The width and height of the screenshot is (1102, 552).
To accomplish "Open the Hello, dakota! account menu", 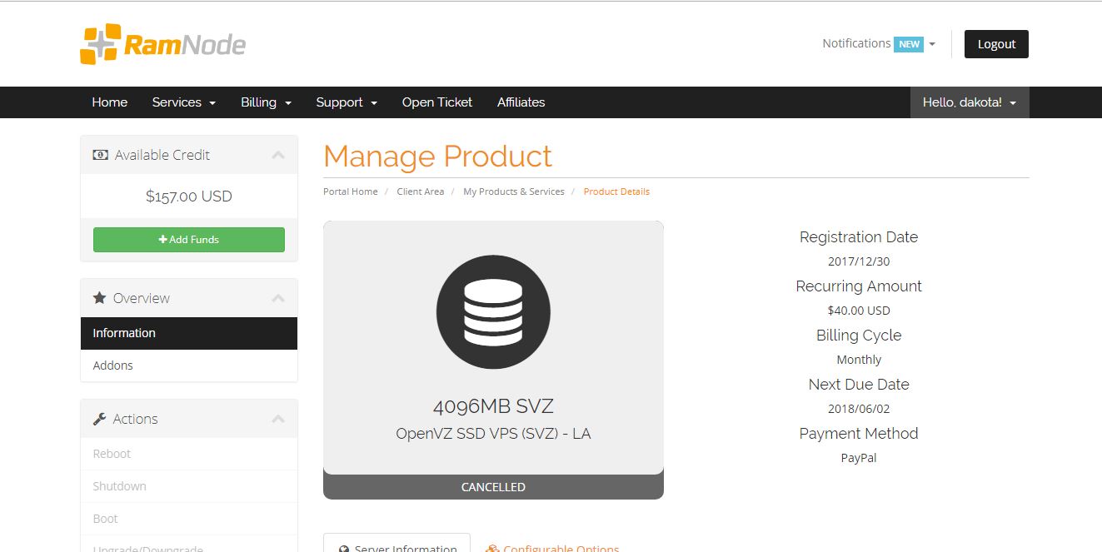I will point(970,102).
